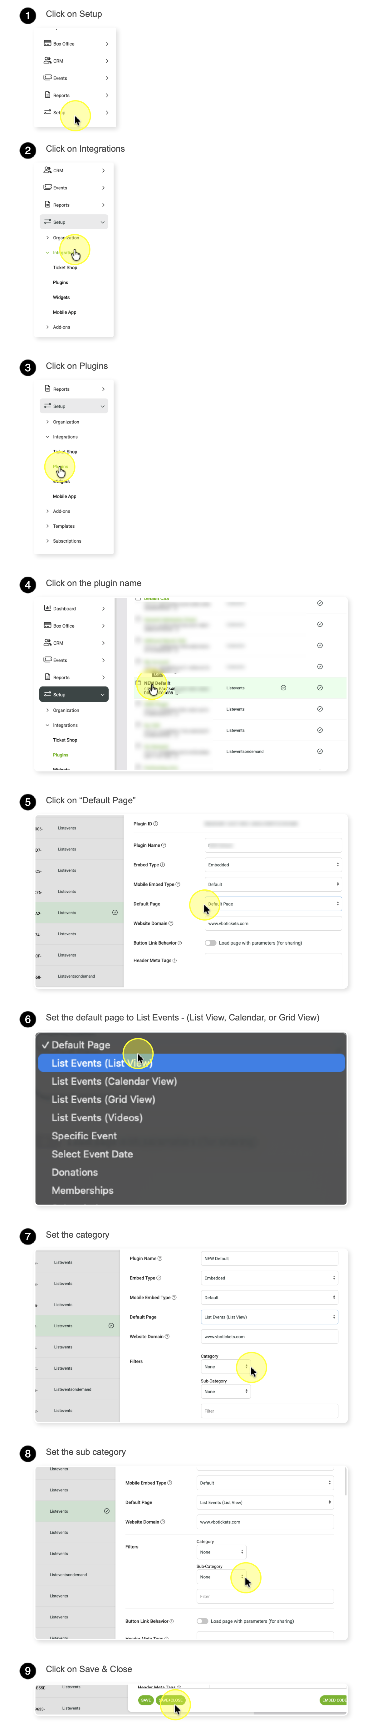Click the Filter input in step 7
382x1727 pixels.
pyautogui.click(x=269, y=1411)
